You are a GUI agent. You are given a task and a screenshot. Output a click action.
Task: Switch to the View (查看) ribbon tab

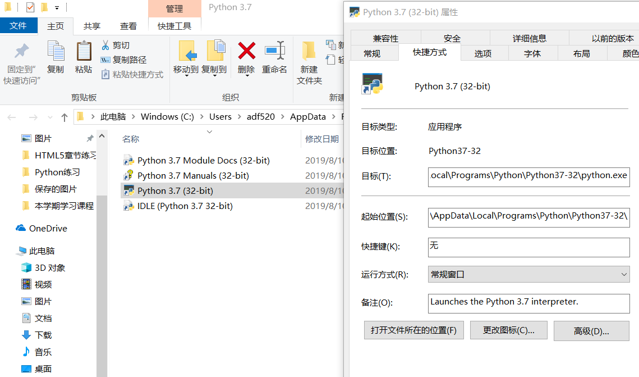click(x=128, y=26)
